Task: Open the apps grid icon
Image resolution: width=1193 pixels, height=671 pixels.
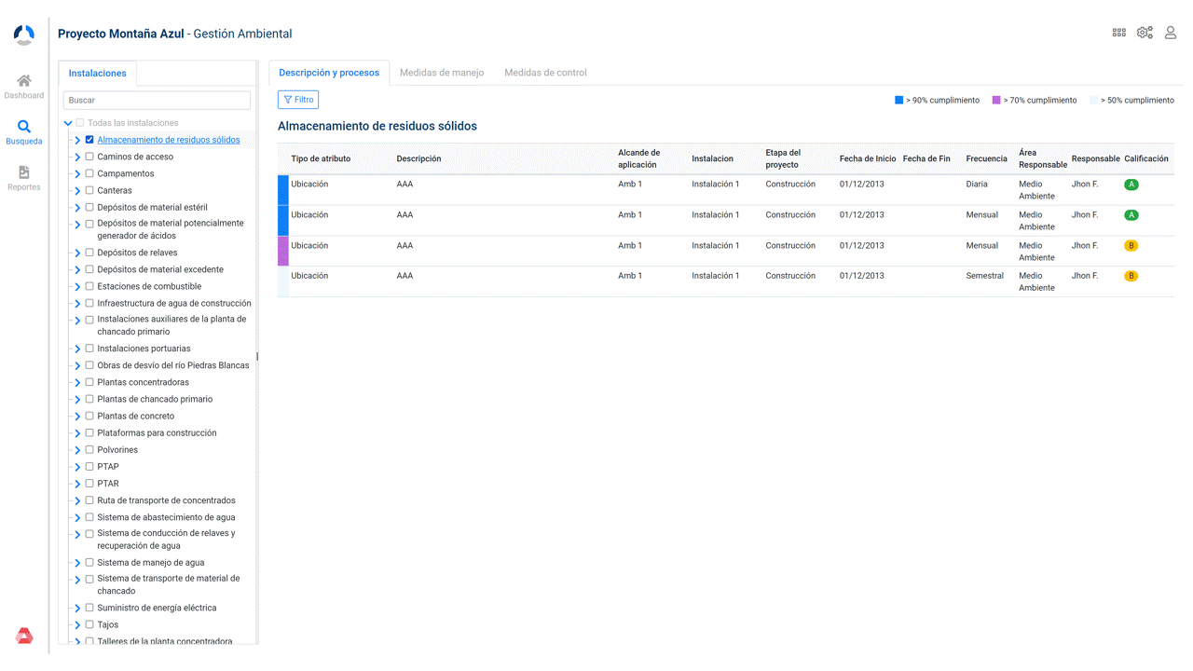Action: 1118,33
